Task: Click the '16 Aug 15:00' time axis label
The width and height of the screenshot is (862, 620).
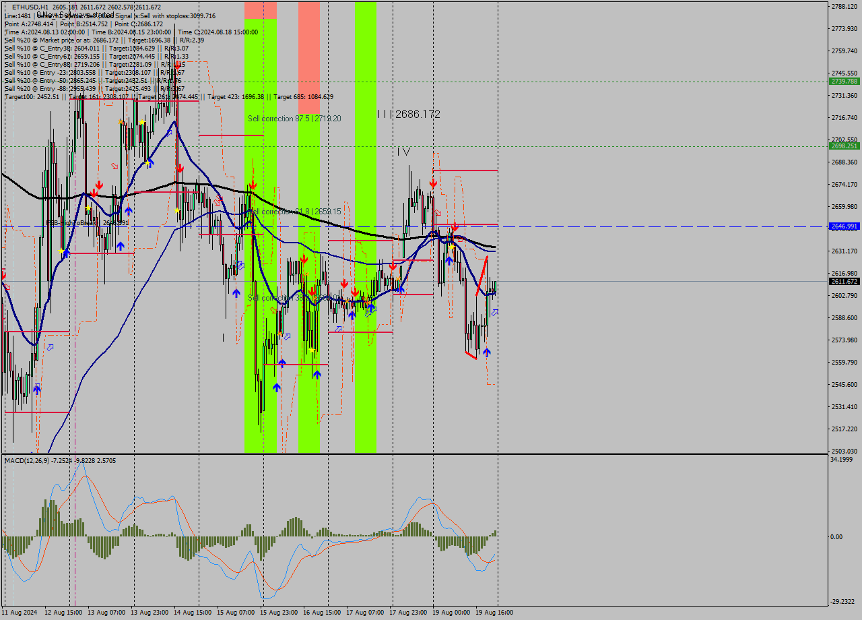Action: (x=322, y=613)
